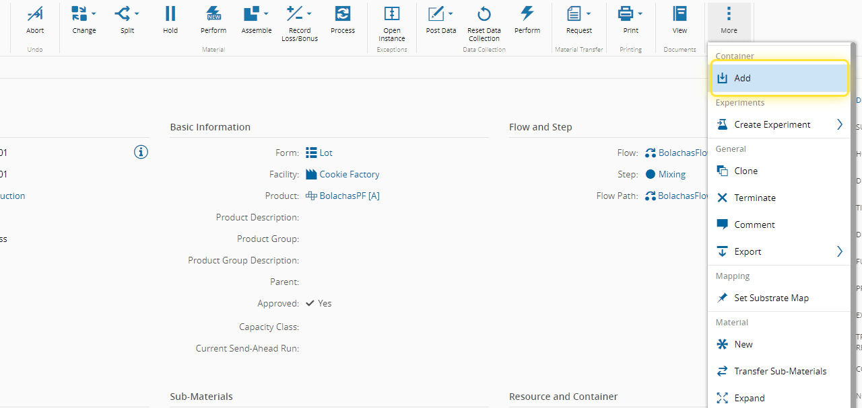Expand the Split dropdown
This screenshot has width=862, height=408.
click(x=137, y=13)
